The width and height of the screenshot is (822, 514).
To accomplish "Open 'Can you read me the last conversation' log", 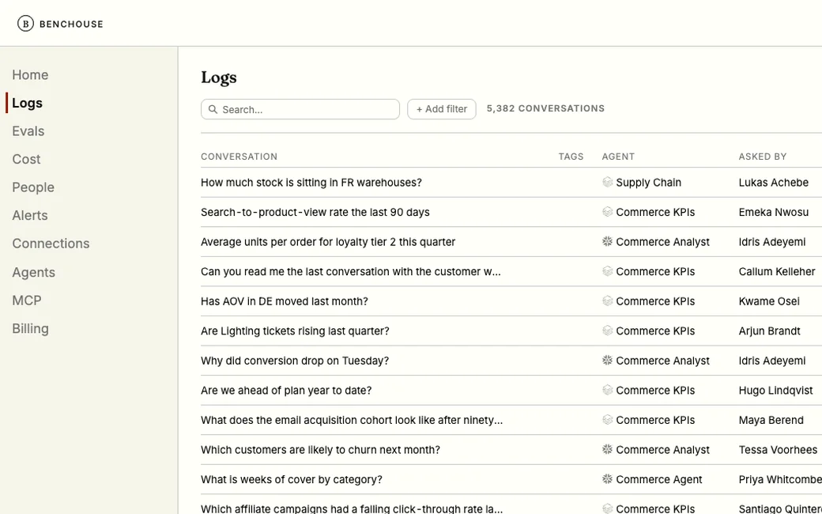I will click(x=351, y=272).
